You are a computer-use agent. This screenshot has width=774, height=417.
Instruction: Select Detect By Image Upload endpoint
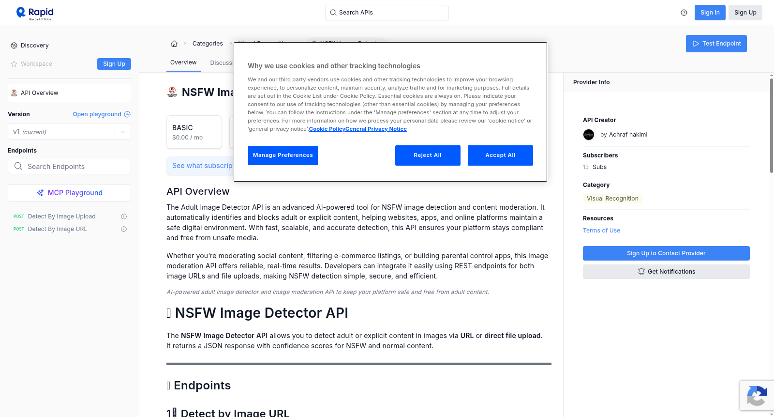click(62, 216)
